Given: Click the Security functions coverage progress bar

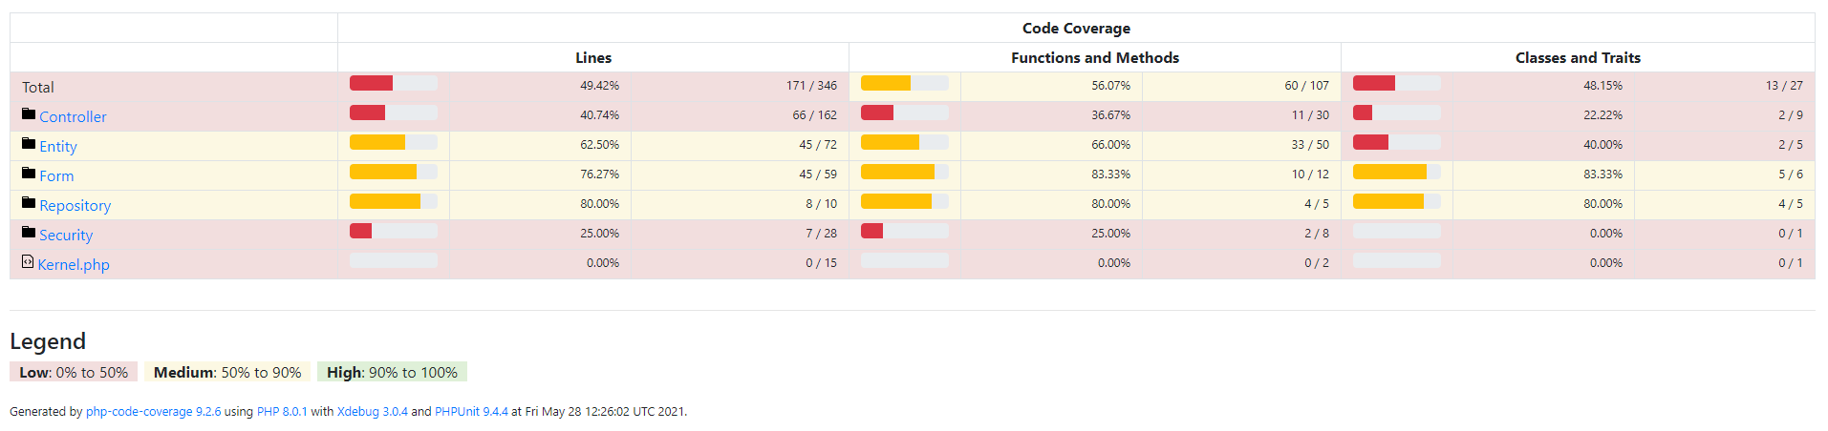Looking at the screenshot, I should pyautogui.click(x=905, y=231).
